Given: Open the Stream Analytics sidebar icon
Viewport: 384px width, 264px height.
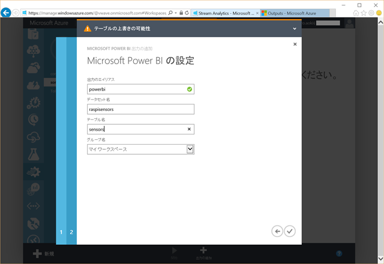Looking at the screenshot, I should (x=34, y=172).
